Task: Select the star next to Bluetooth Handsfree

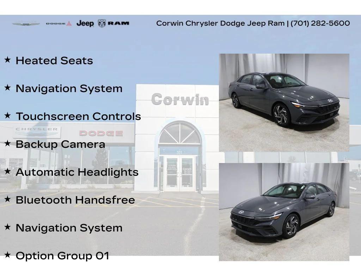Action: click(7, 199)
